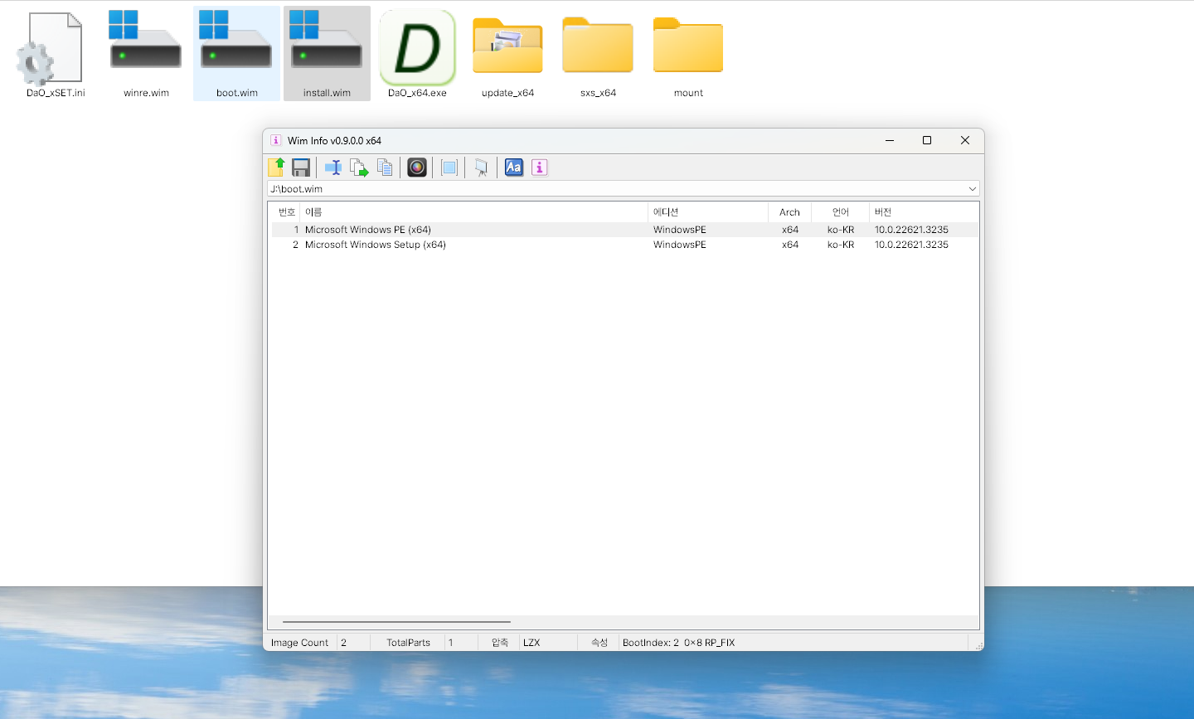Click WindowsPE edition in row 2

point(680,245)
